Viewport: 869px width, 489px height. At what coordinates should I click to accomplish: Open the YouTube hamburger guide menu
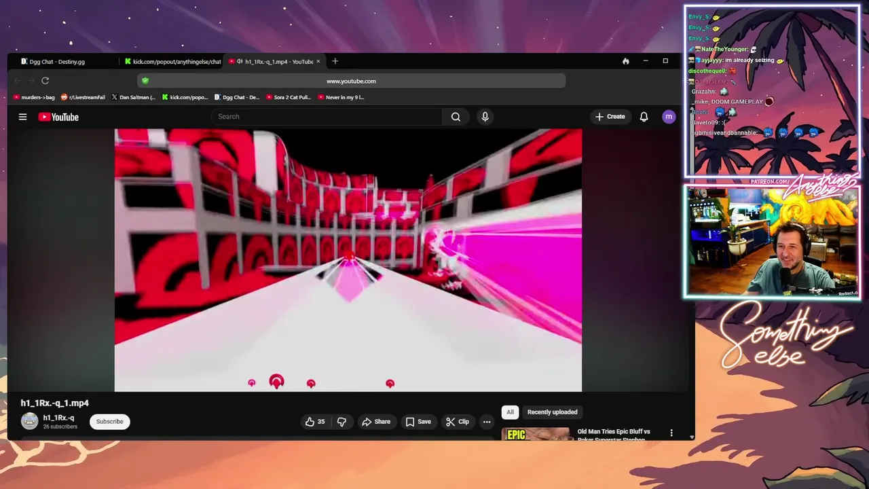click(x=22, y=117)
